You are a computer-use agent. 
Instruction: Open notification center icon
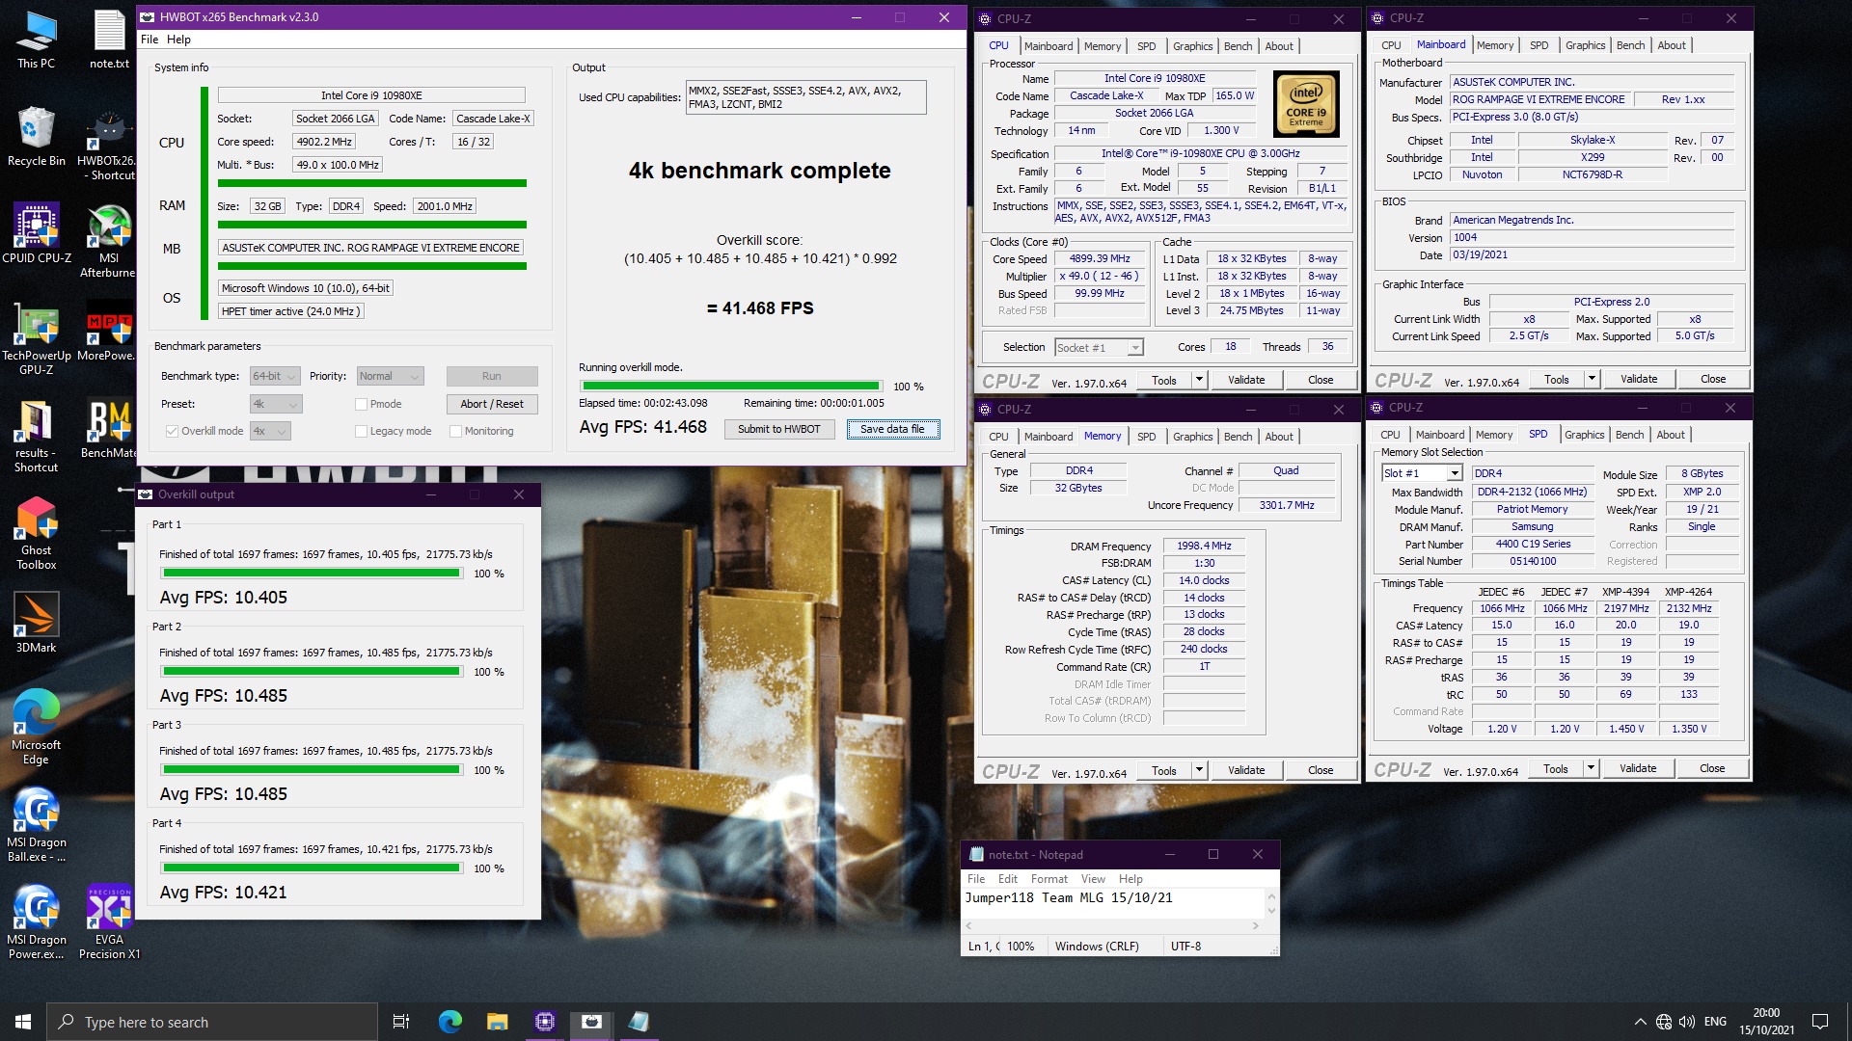tap(1820, 1022)
